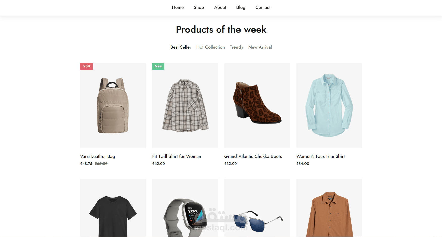This screenshot has width=442, height=237.
Task: Open the black t-shirt product image
Action: pyautogui.click(x=113, y=214)
